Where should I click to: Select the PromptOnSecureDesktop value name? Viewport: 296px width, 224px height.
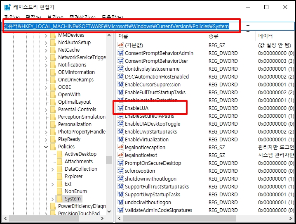(x=153, y=163)
